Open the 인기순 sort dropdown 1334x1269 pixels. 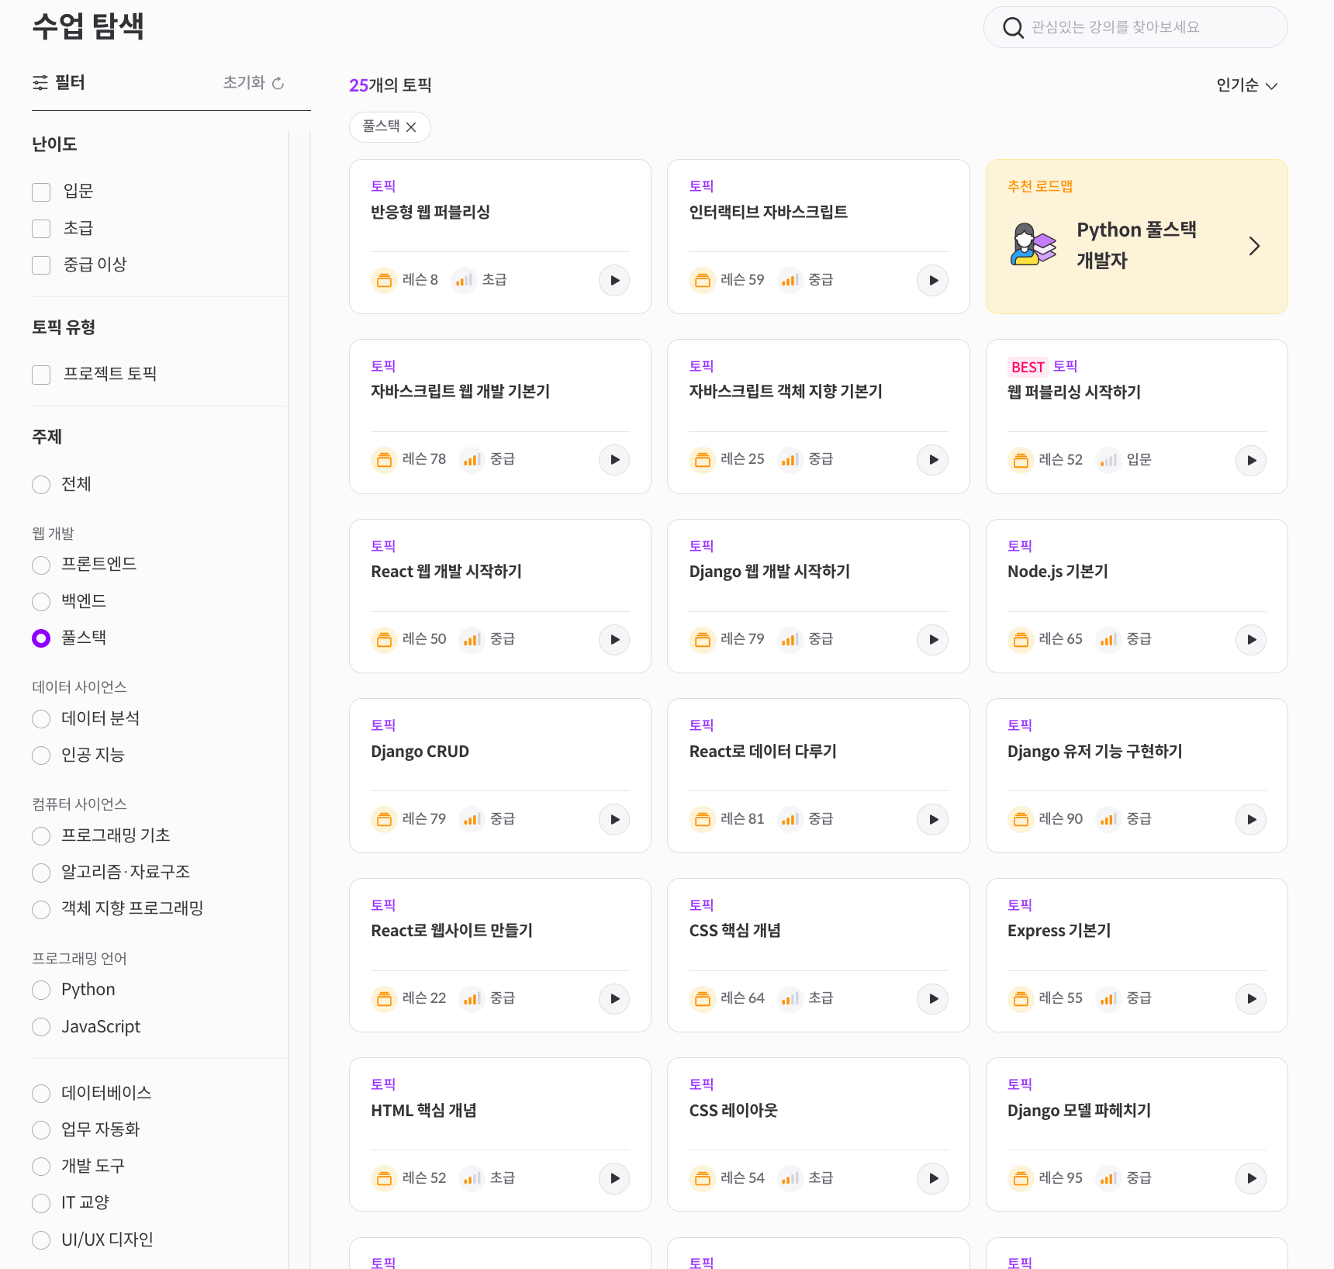point(1247,85)
